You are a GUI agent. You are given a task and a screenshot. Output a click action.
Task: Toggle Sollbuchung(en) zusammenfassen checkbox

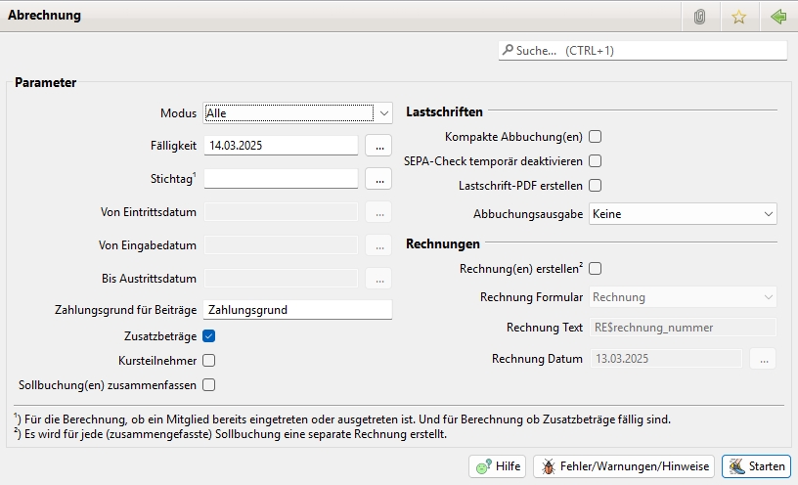[208, 384]
